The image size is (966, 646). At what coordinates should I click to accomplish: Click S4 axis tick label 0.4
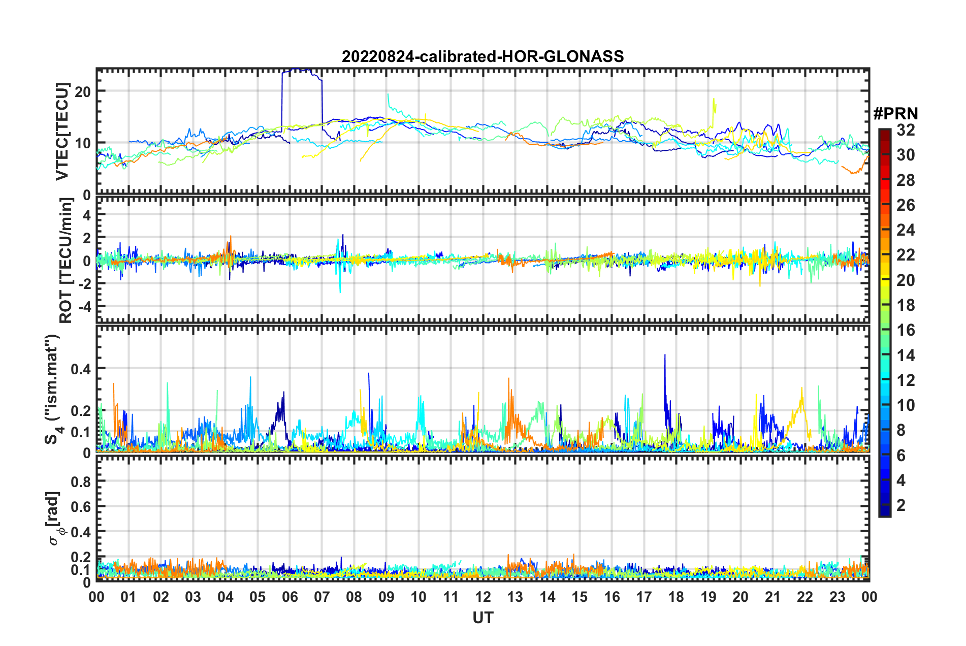(81, 369)
